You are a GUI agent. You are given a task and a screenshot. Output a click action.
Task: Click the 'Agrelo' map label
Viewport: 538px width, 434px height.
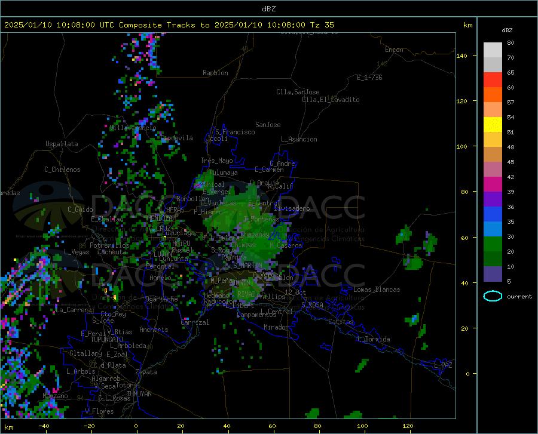click(160, 278)
